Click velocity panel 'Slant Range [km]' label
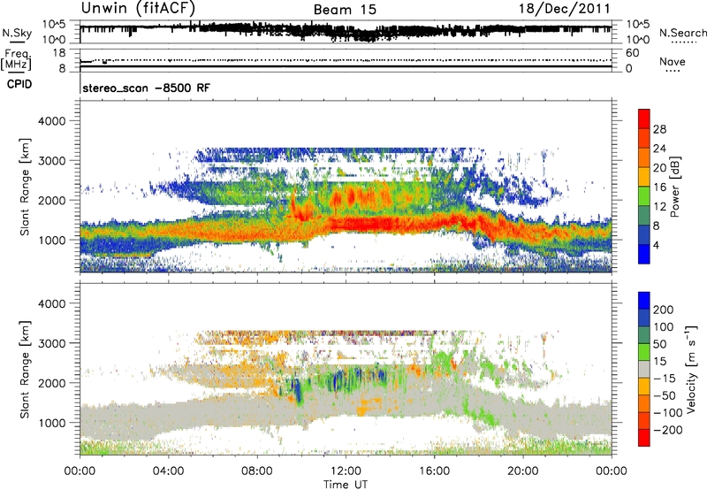The height and width of the screenshot is (490, 707). (x=25, y=370)
